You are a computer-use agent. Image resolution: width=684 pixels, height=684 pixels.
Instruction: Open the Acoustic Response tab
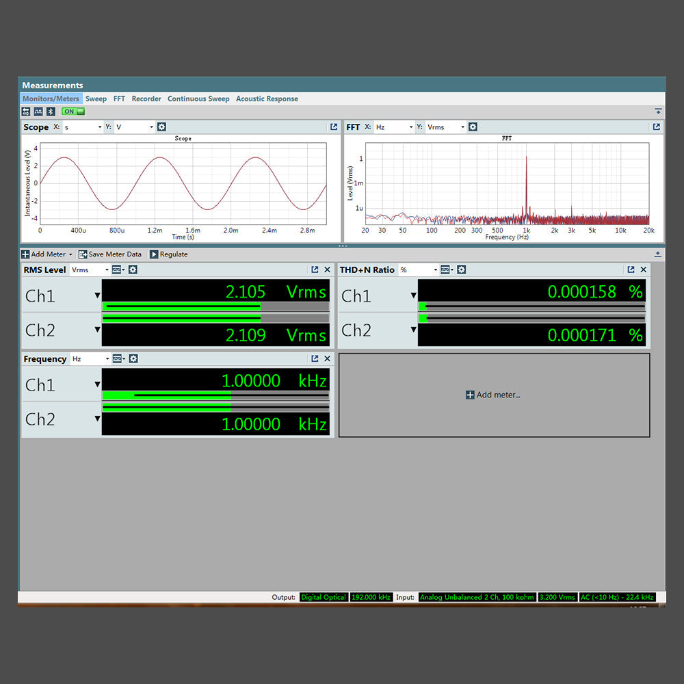click(267, 99)
